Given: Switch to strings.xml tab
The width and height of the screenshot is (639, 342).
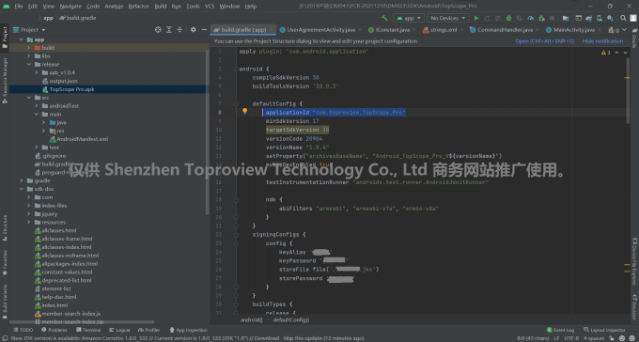Looking at the screenshot, I should tap(444, 30).
